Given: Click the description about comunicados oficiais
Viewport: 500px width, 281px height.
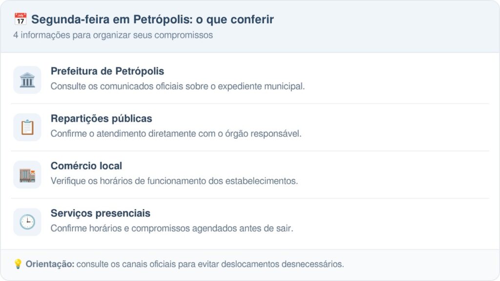Looking at the screenshot, I should click(x=178, y=86).
